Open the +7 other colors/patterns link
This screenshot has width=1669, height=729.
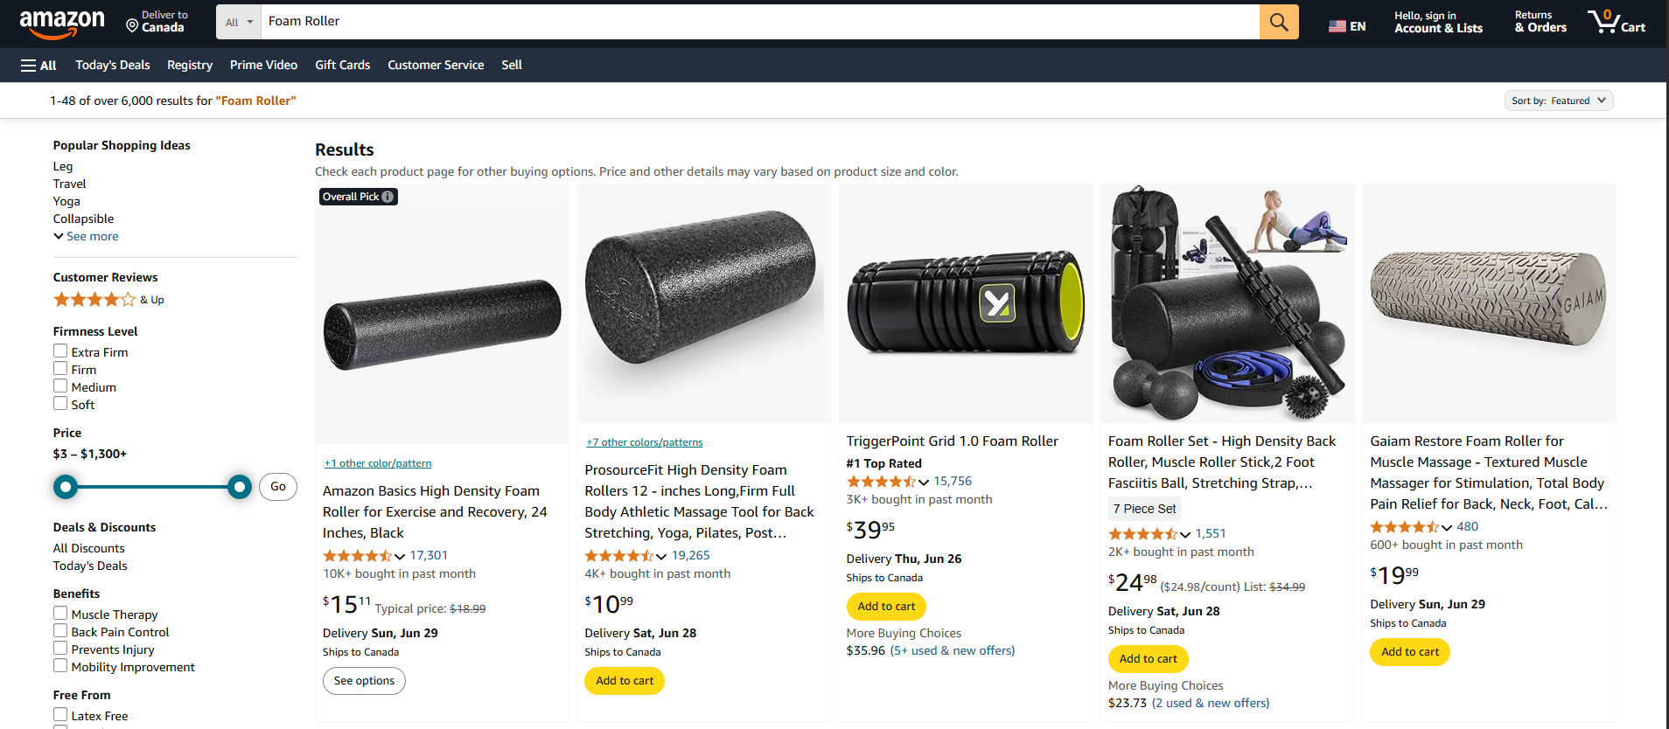point(644,442)
